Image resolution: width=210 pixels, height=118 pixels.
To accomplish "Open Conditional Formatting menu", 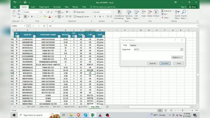I will click(x=119, y=14).
